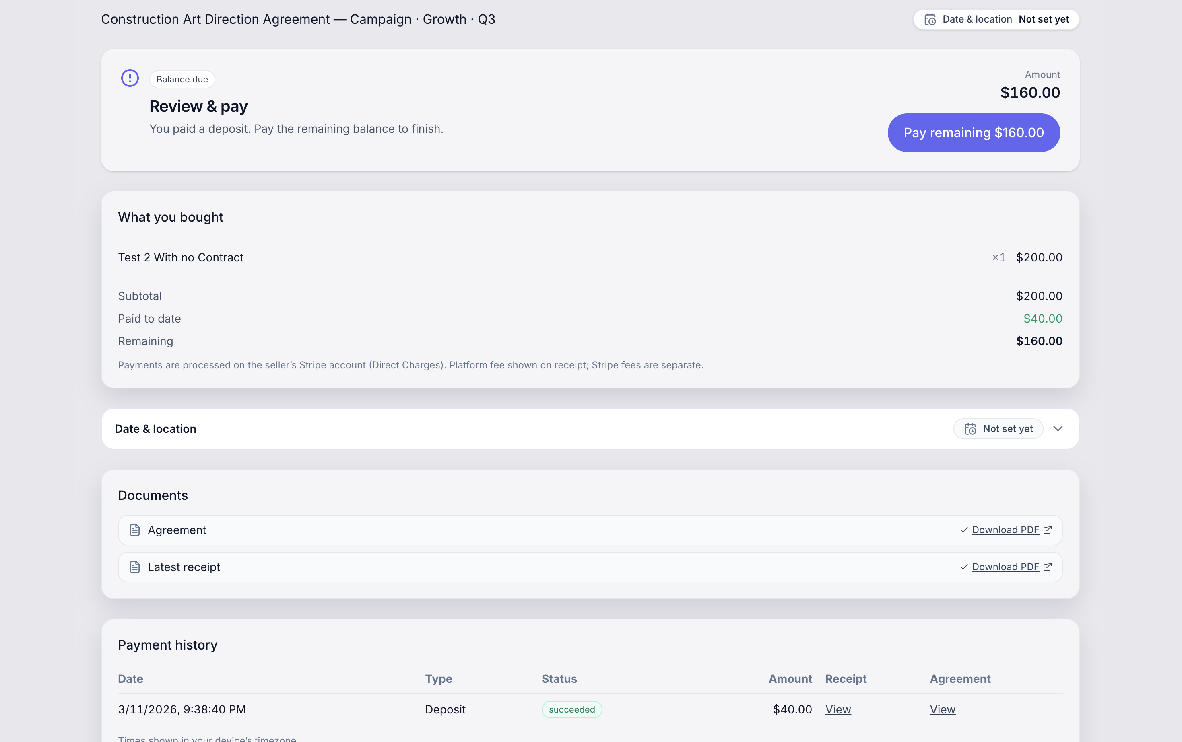Viewport: 1182px width, 742px height.
Task: View the receipt for the deposit payment
Action: (838, 710)
